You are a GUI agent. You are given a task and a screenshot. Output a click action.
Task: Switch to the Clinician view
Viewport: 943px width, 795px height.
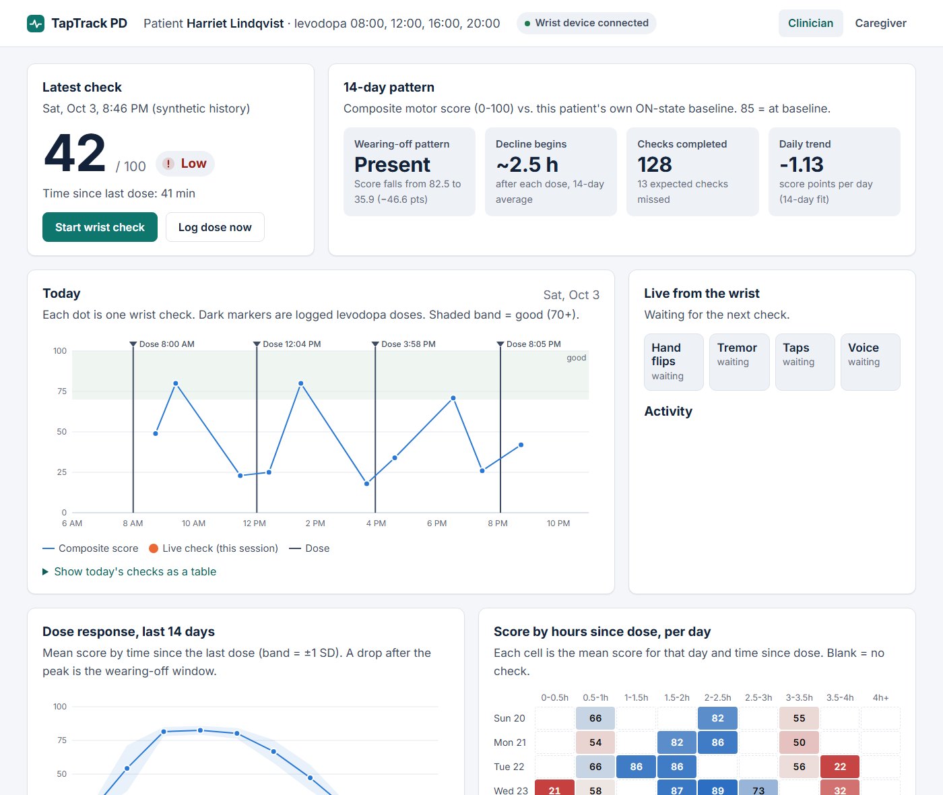coord(810,23)
